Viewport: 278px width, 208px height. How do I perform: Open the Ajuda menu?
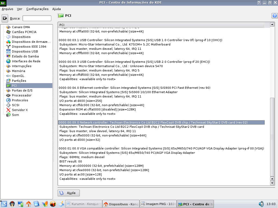56,9
